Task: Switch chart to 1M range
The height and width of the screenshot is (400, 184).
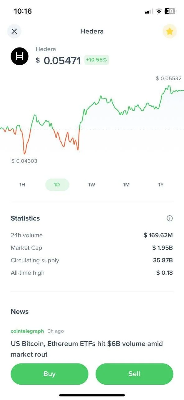Action: coord(126,185)
